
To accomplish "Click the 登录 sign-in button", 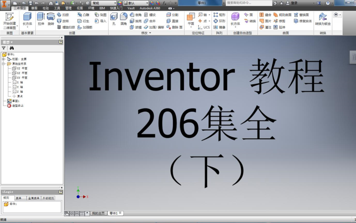I will click(292, 3).
